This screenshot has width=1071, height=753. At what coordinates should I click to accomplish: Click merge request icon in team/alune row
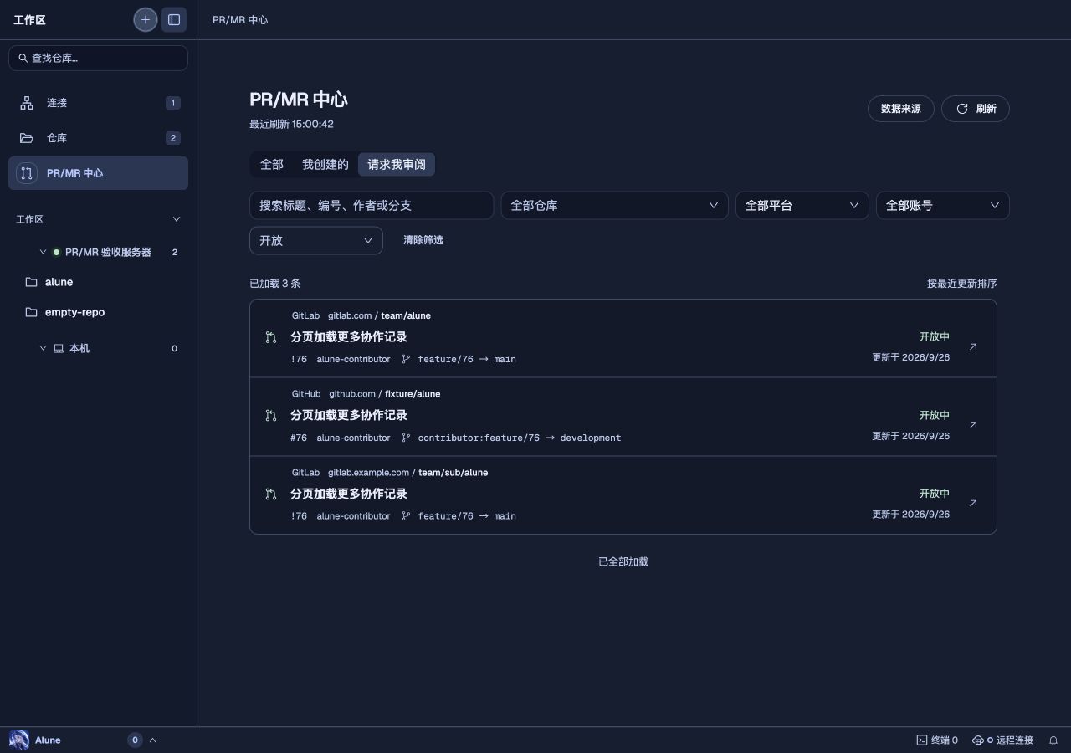point(270,337)
